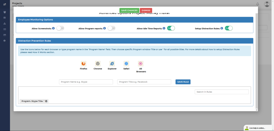Viewport: 274px width, 131px height.
Task: Remove the Skype rule tag
Action: point(46,101)
